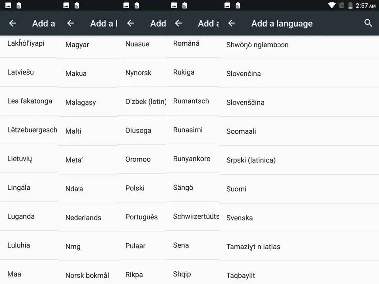Tap the Latviešu language entry

point(21,72)
